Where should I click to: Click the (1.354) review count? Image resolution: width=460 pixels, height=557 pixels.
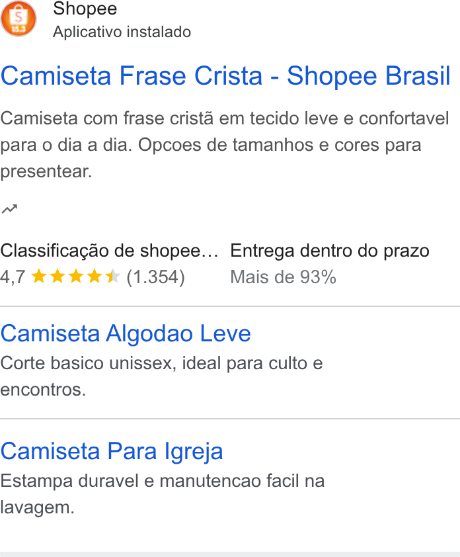coord(155,277)
